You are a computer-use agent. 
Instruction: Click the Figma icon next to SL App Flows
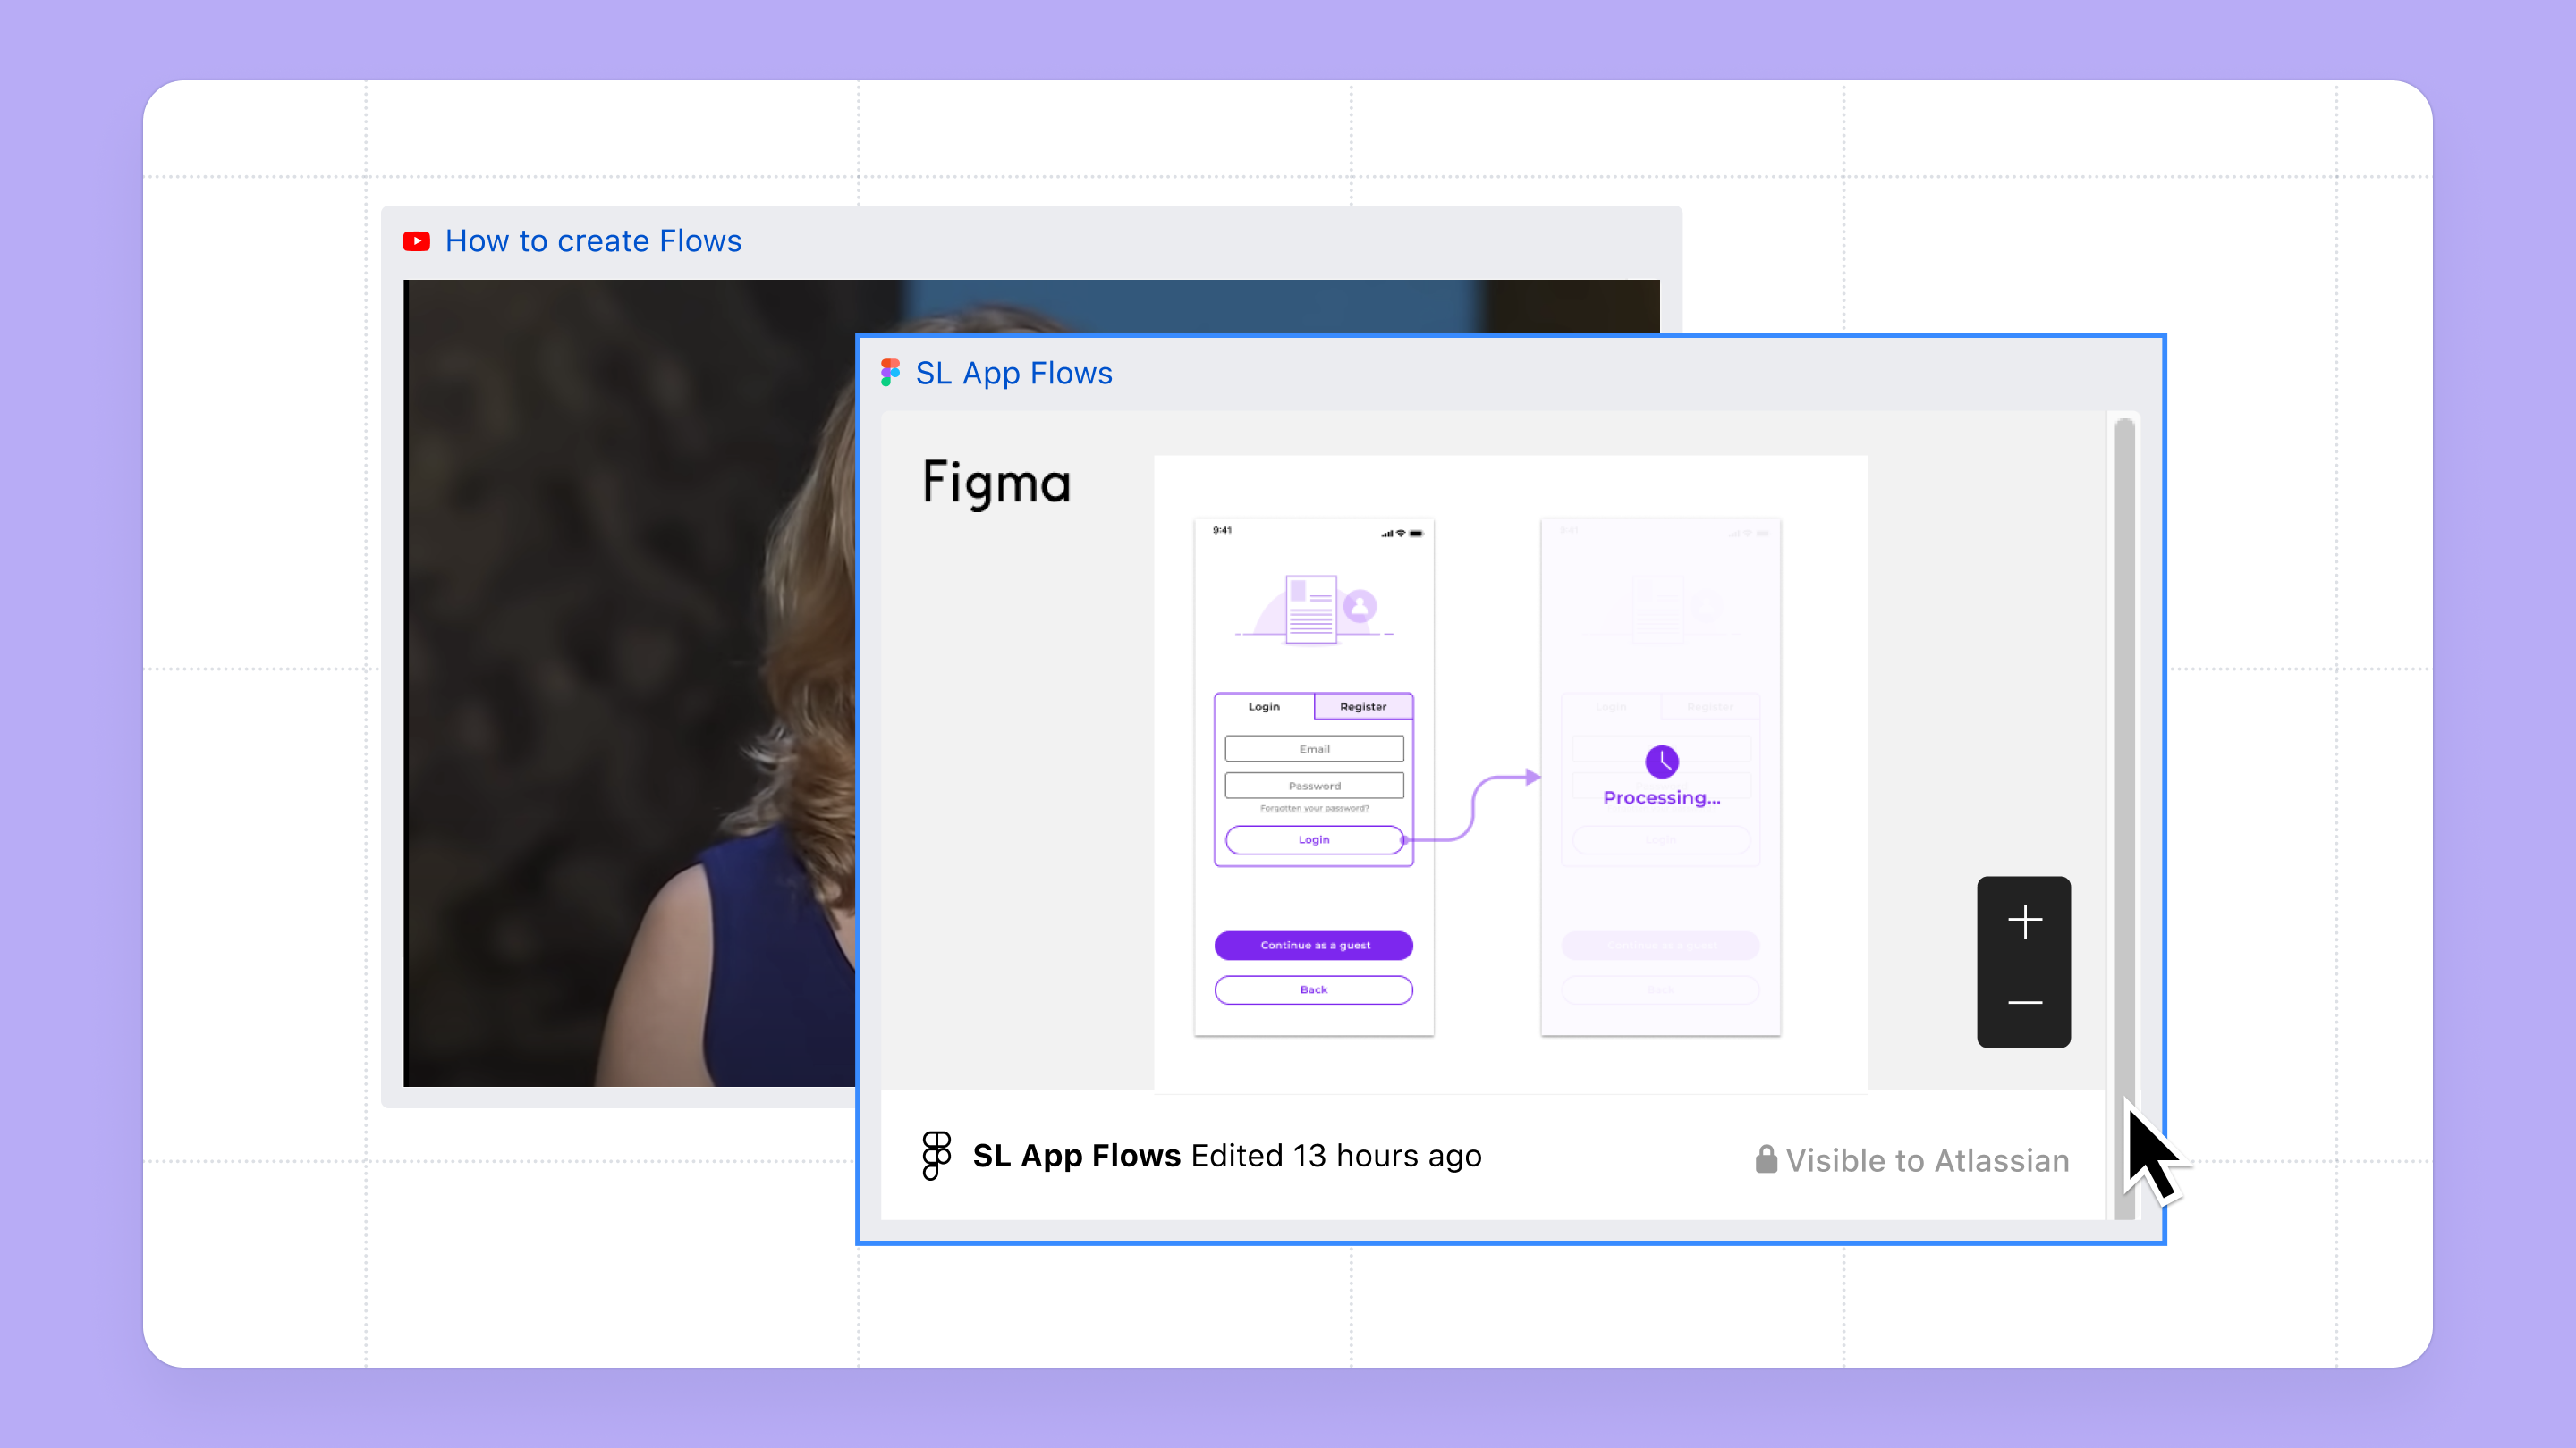pos(890,373)
